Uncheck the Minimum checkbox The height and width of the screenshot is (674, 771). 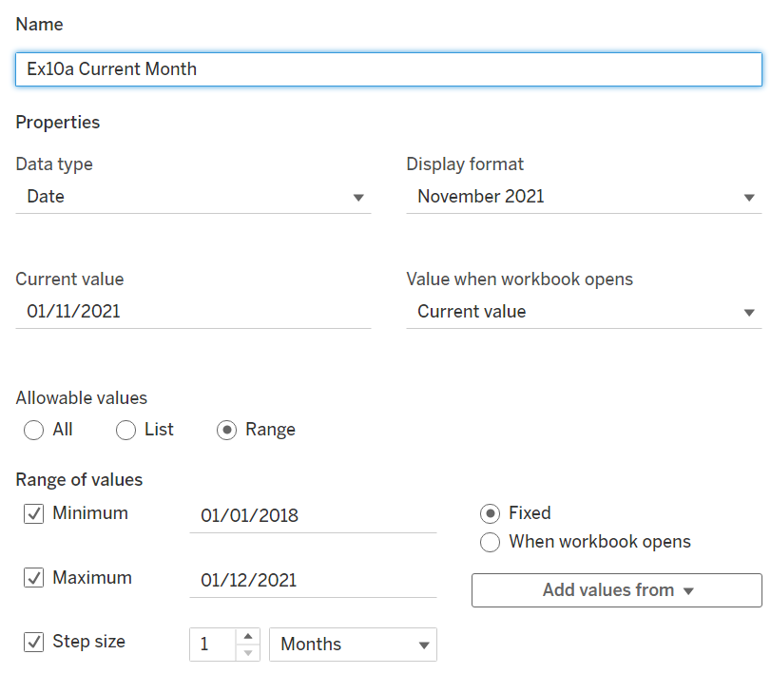click(34, 514)
